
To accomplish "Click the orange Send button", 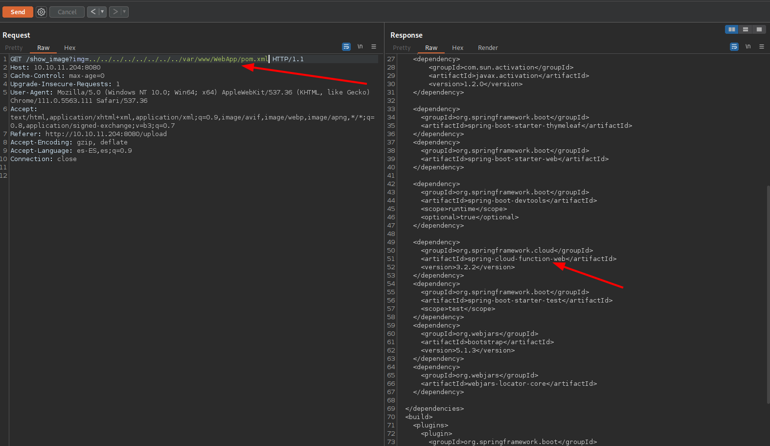I will click(18, 12).
